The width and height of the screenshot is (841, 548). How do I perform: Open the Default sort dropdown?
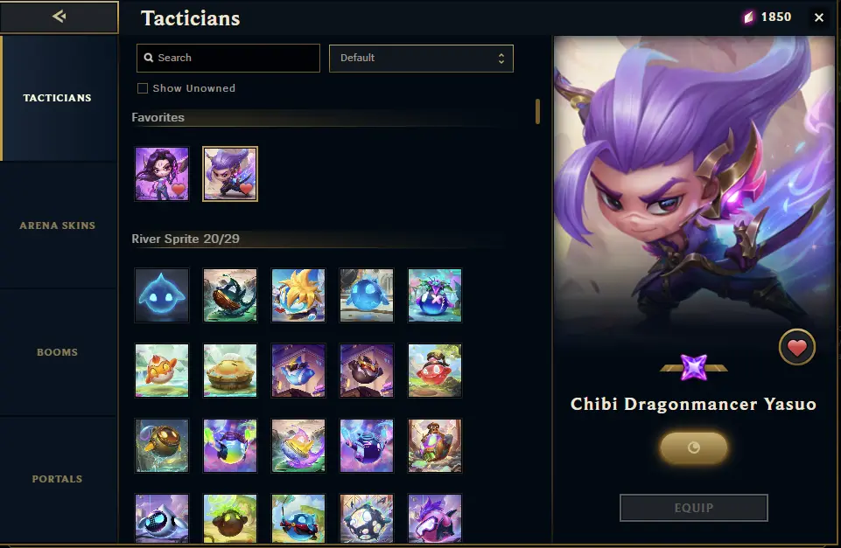coord(421,59)
